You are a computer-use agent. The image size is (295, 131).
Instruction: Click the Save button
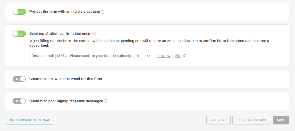click(281, 120)
